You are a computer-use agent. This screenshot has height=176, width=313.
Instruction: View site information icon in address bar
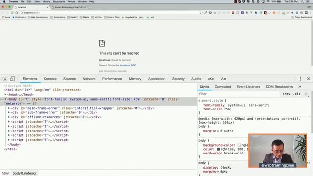coord(22,13)
